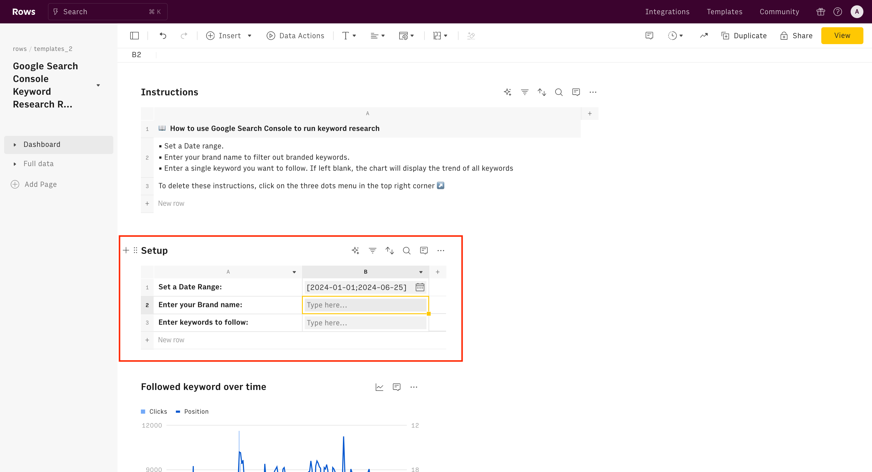Viewport: 872px width, 472px height.
Task: Click Add Page in the sidebar
Action: coord(34,184)
